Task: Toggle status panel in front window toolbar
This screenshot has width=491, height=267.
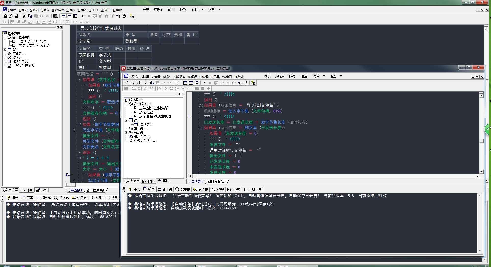Action: point(191,83)
